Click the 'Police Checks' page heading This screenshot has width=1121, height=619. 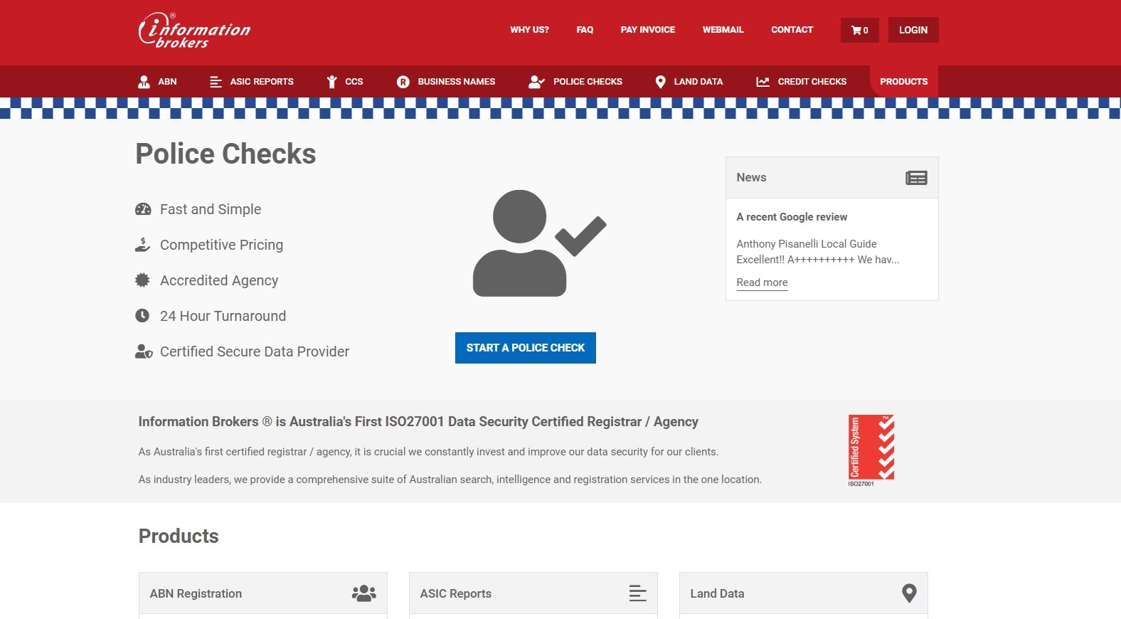[225, 154]
